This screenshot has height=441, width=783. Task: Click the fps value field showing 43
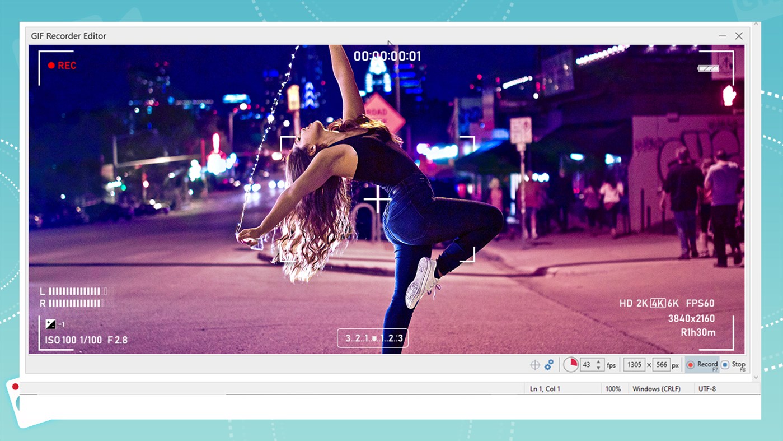(587, 365)
